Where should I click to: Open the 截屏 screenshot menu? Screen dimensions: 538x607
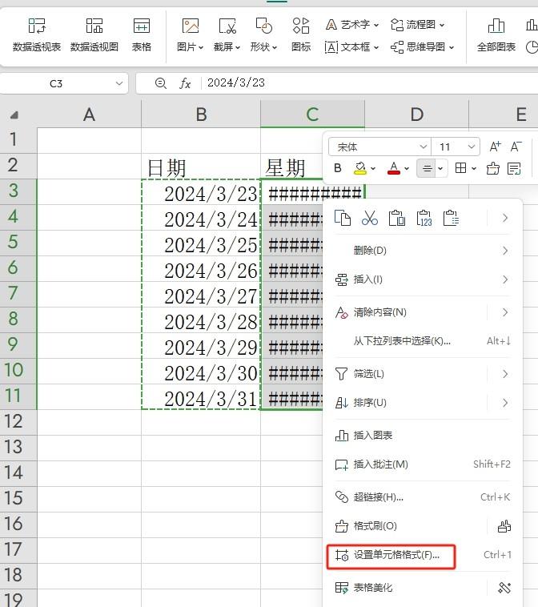click(227, 35)
